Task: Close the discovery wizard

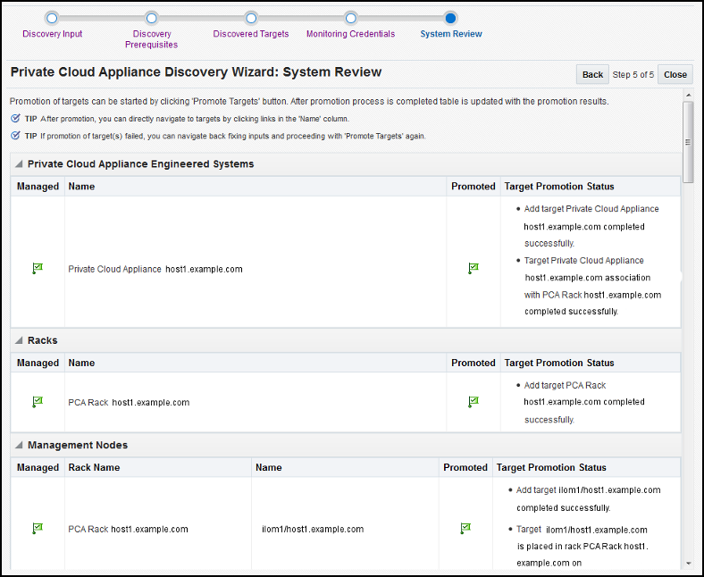Action: click(675, 74)
